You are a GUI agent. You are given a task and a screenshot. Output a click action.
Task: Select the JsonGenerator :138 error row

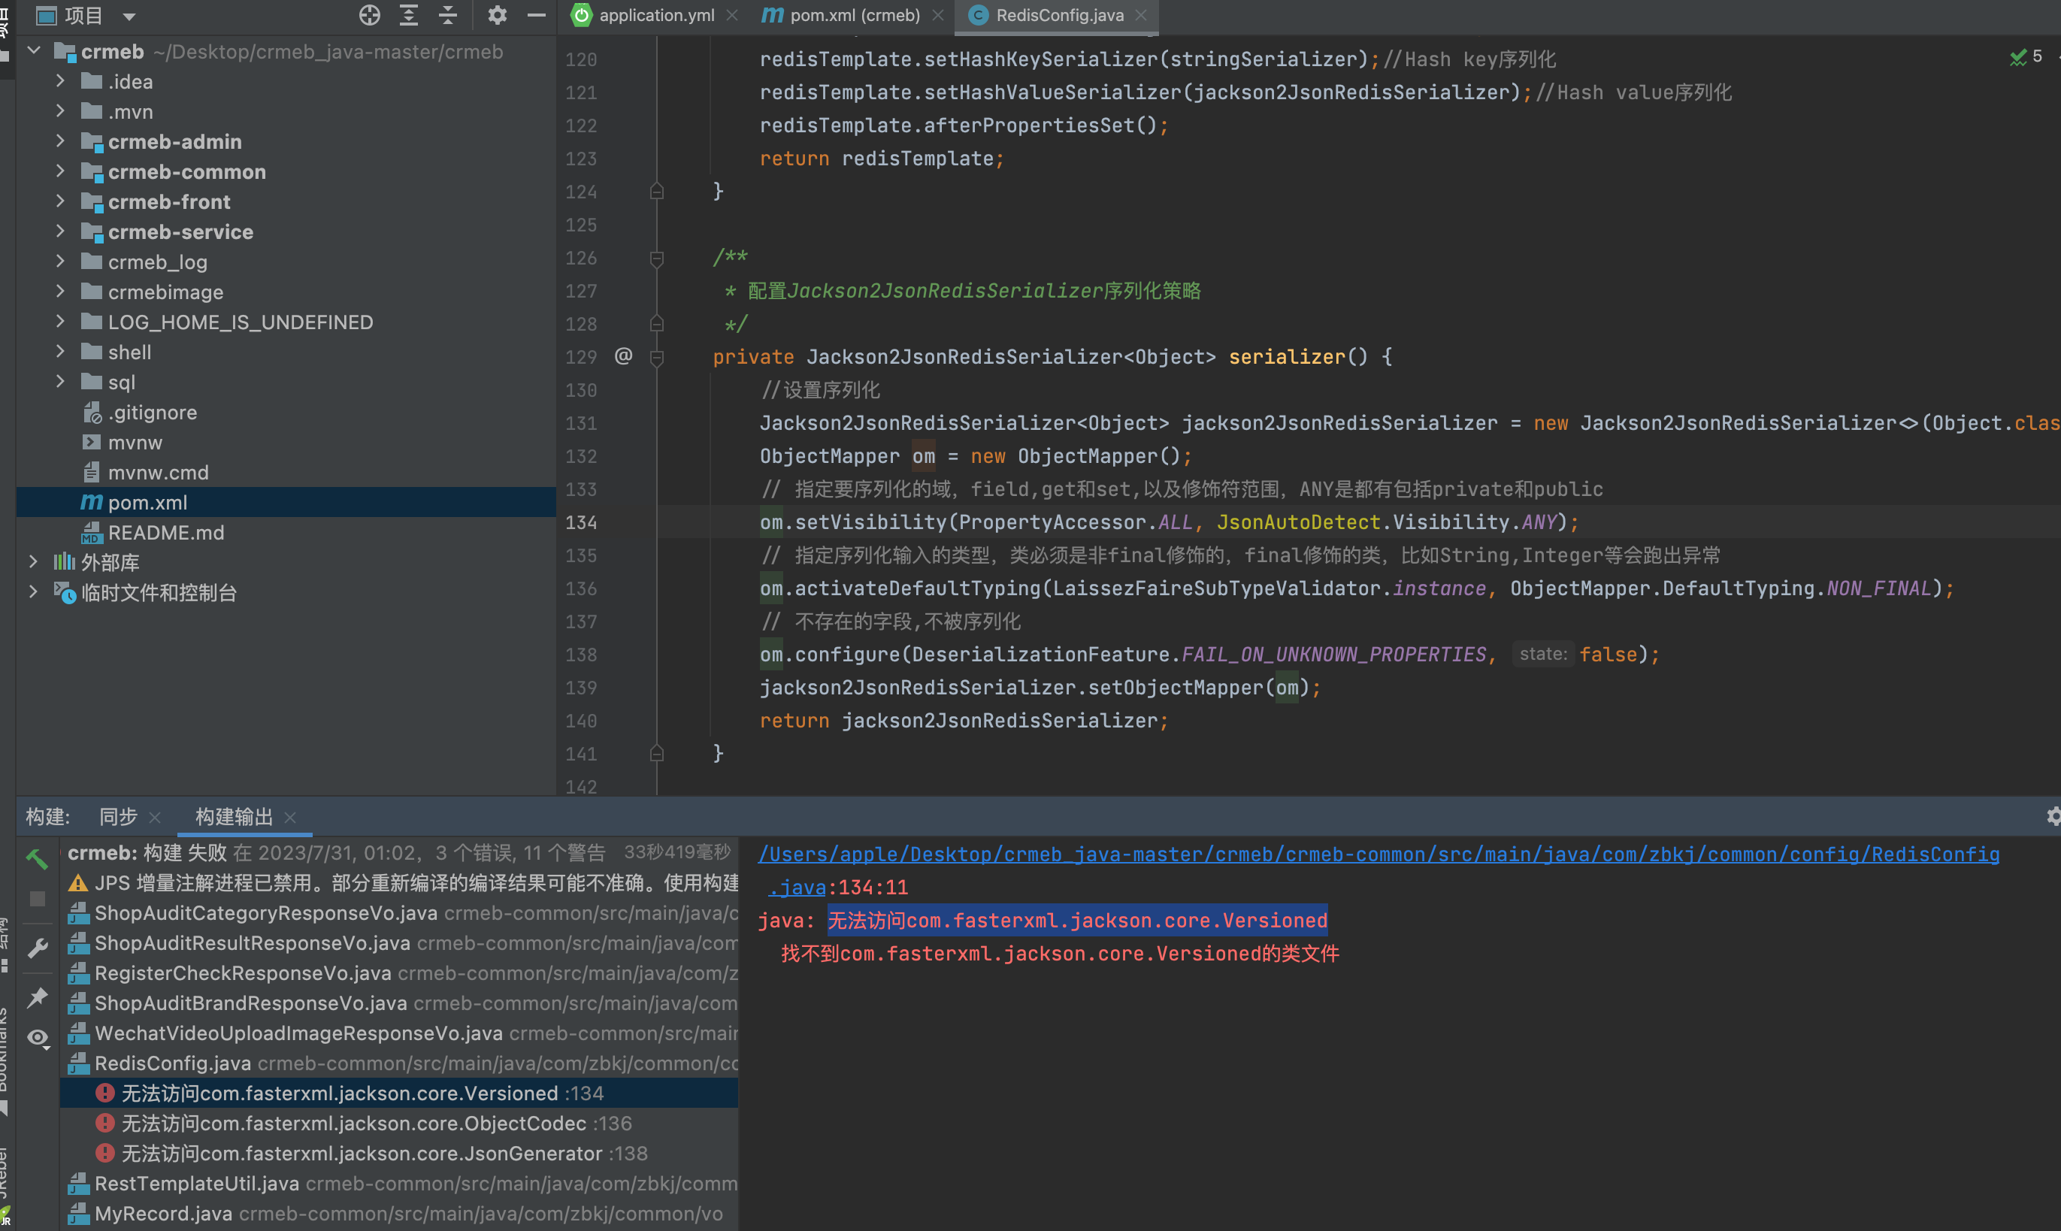(x=399, y=1153)
